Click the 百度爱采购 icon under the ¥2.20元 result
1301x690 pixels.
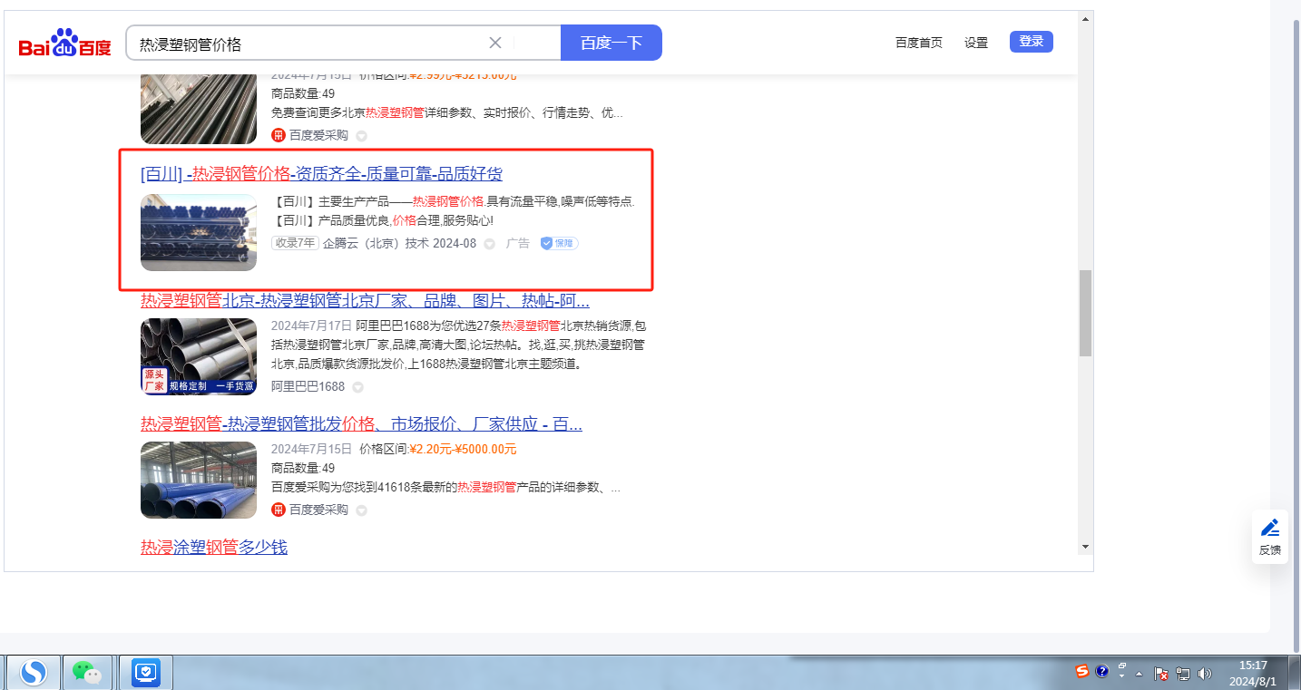point(279,510)
